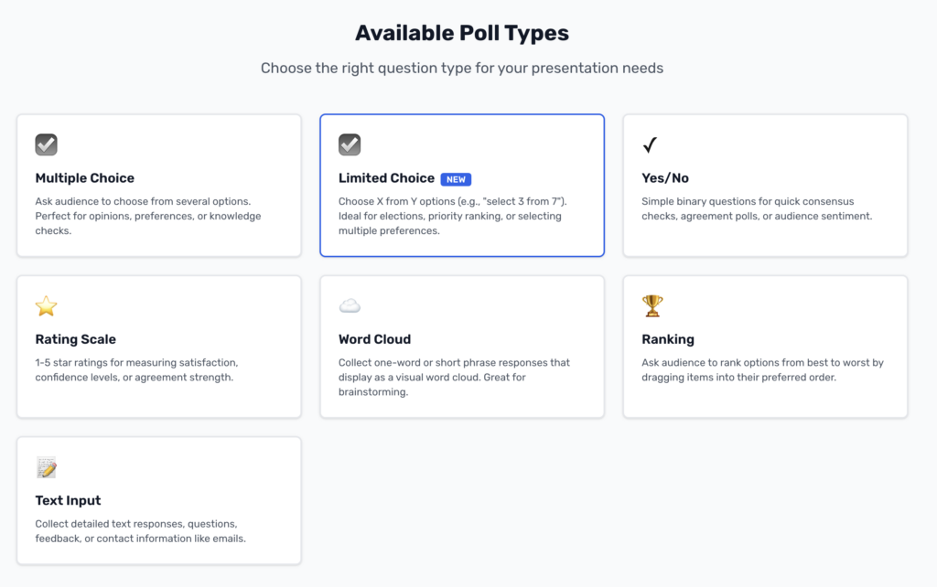Click the Word Cloud card description
Viewport: 937px width, 587px height.
click(454, 377)
